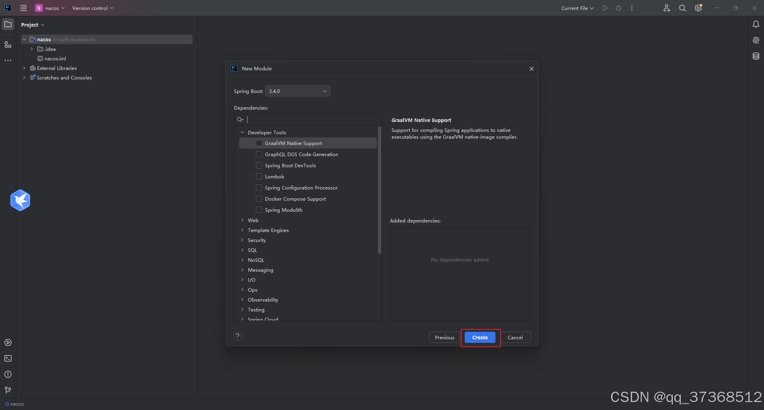764x410 pixels.
Task: Click the nacos status bar breadcrumb
Action: [15, 404]
